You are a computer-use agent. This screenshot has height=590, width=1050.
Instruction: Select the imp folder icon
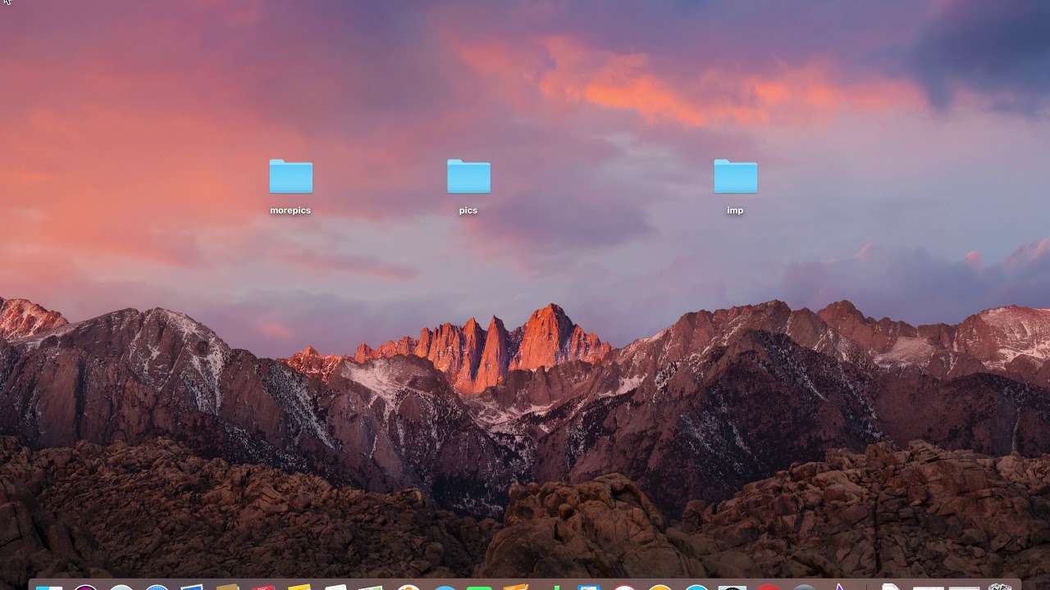pyautogui.click(x=735, y=177)
